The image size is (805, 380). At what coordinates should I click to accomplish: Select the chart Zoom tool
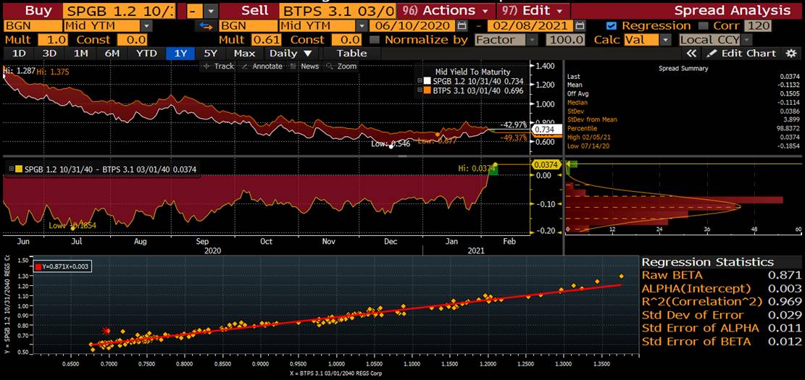[341, 66]
